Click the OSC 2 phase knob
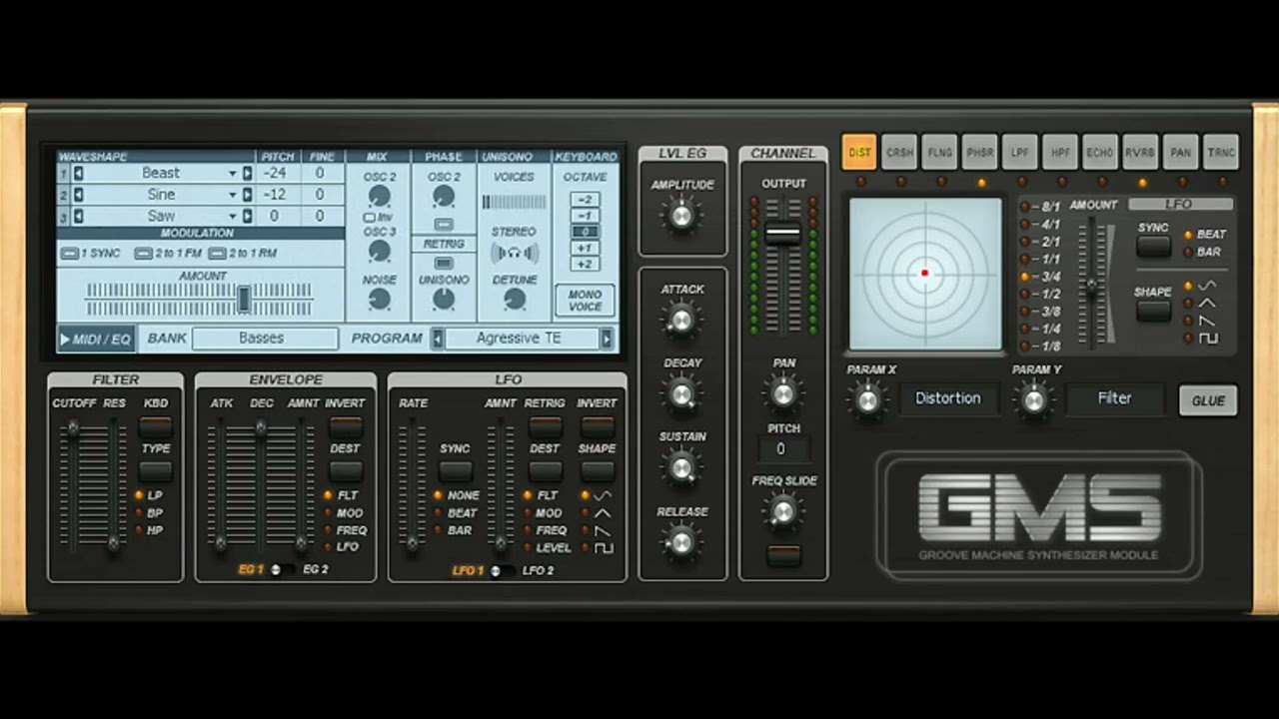The height and width of the screenshot is (719, 1279). (x=444, y=197)
